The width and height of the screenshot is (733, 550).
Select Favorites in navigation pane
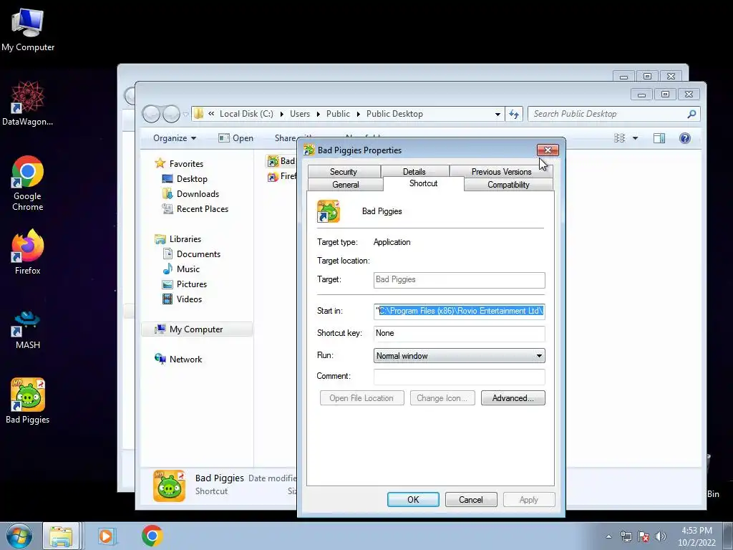click(186, 164)
